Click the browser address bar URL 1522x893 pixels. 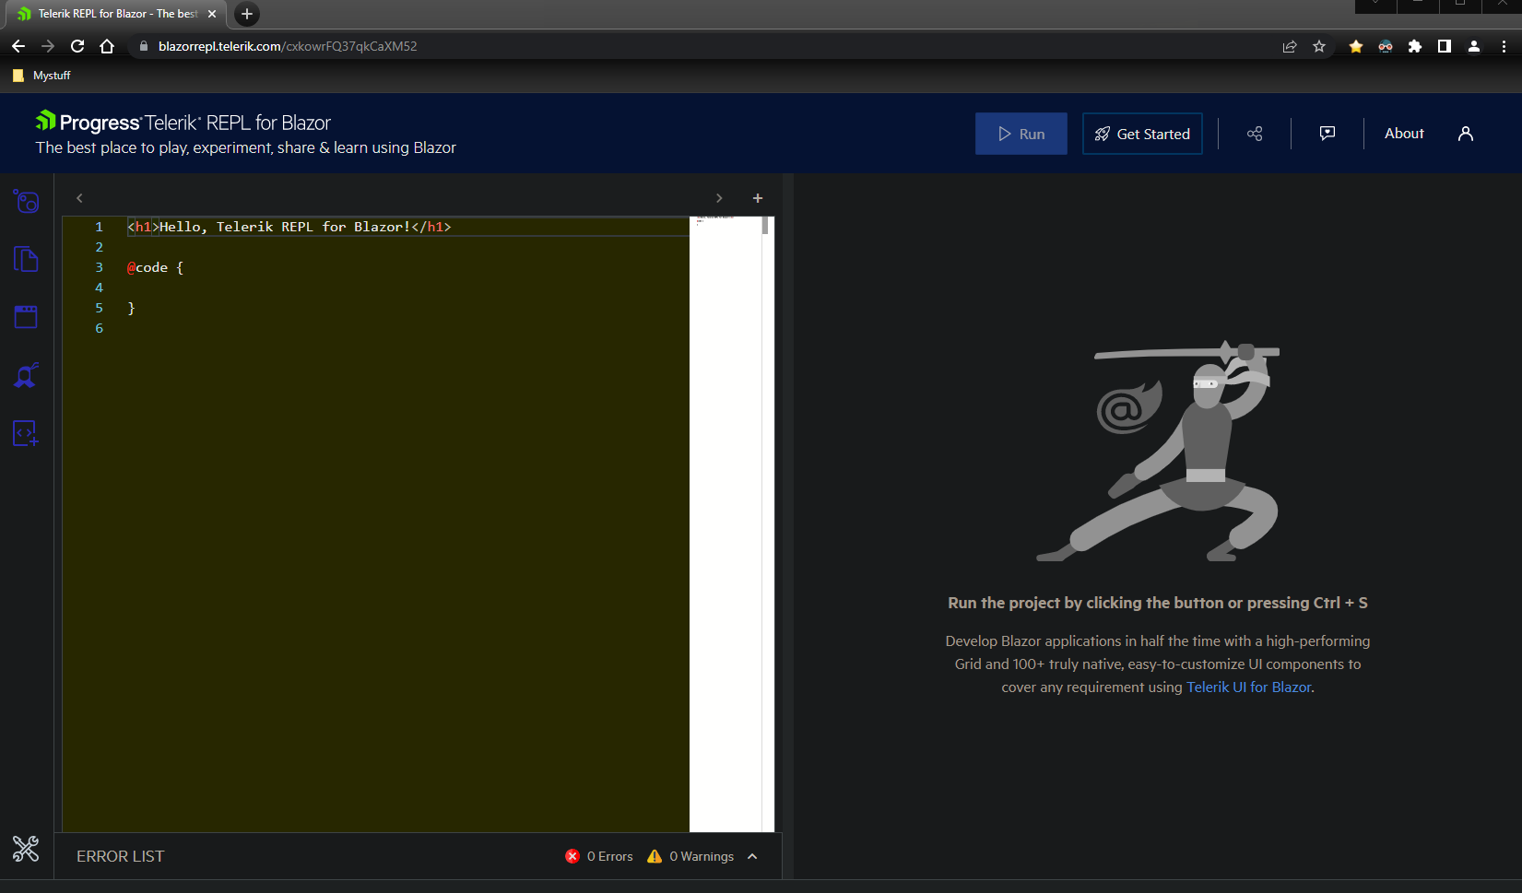[x=288, y=46]
